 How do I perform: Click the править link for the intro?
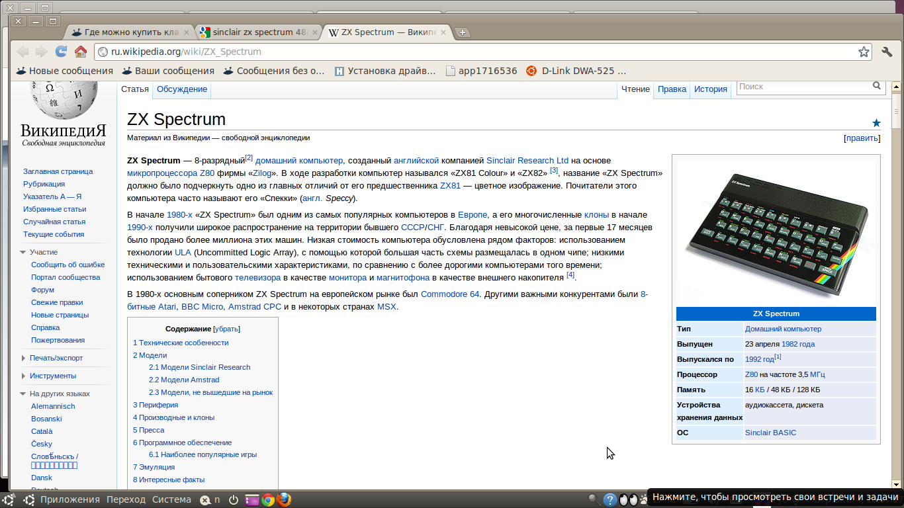[862, 138]
